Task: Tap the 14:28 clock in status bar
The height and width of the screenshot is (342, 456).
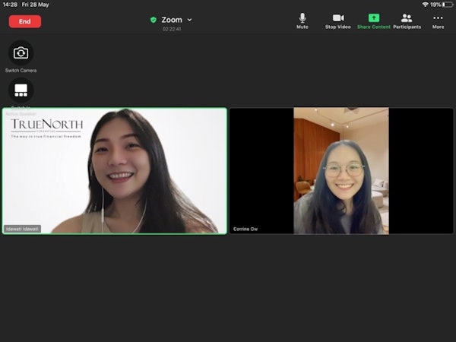Action: coord(9,5)
